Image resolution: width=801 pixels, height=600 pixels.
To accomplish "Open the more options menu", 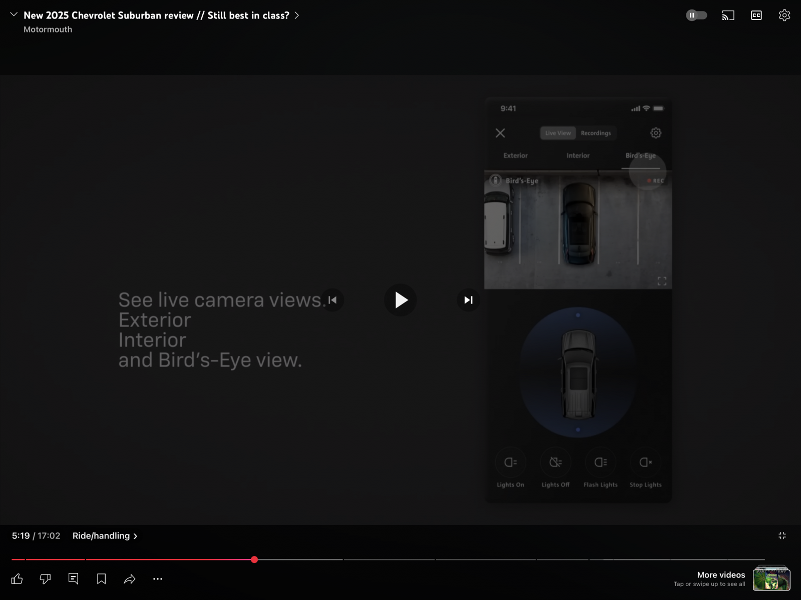I will tap(158, 579).
